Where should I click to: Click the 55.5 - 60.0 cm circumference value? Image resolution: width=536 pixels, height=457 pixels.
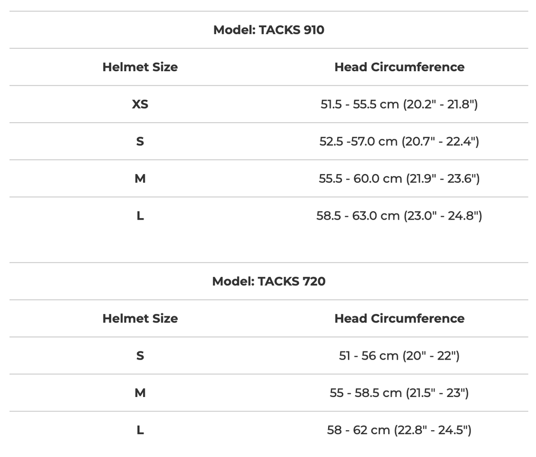point(399,178)
